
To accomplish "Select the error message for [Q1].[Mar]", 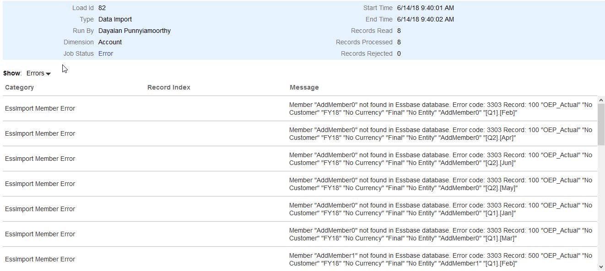I will coord(439,234).
